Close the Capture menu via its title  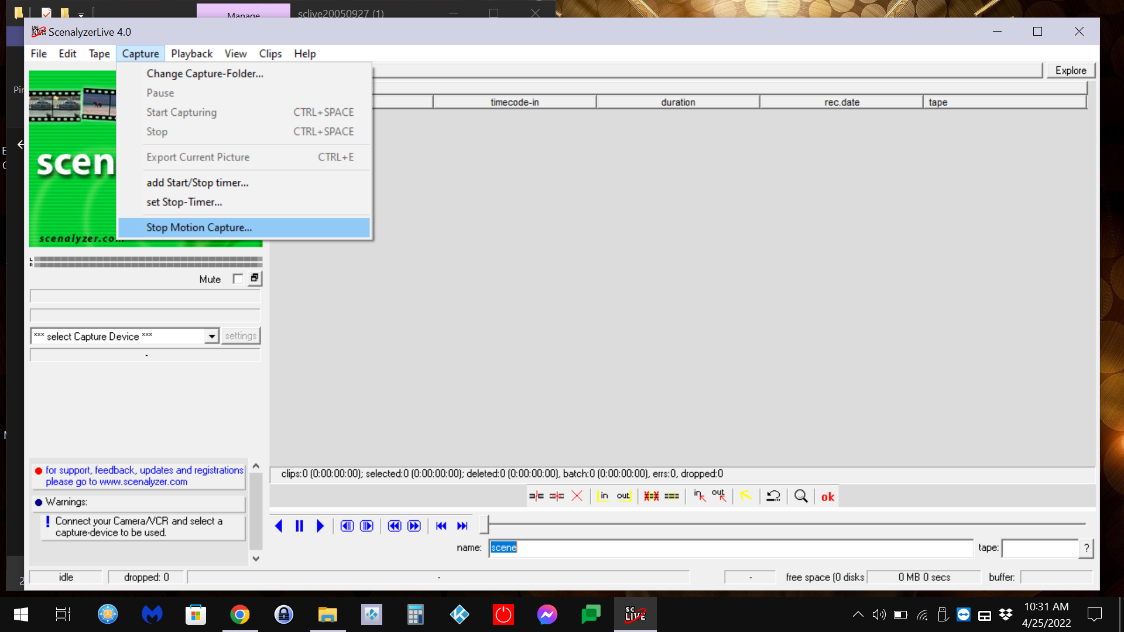(140, 54)
